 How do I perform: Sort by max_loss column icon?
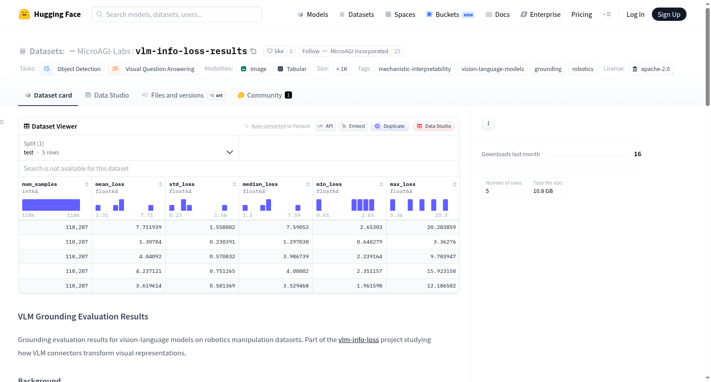coord(455,184)
